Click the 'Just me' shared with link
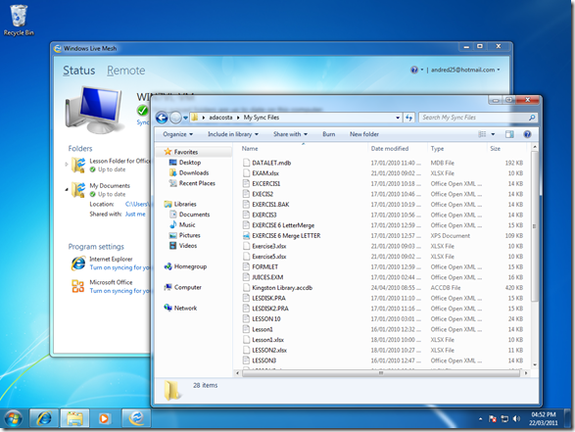Screen dimensions: 575x432 [135, 215]
